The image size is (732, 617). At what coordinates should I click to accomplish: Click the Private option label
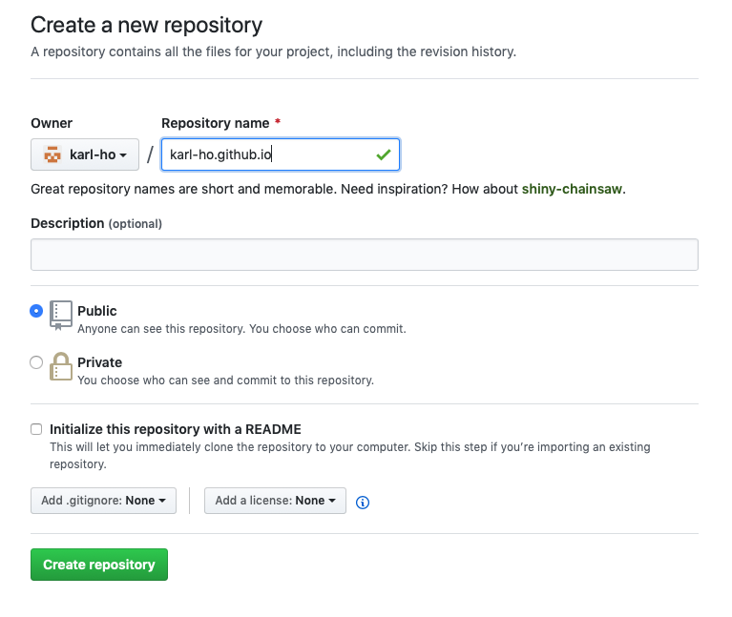100,362
